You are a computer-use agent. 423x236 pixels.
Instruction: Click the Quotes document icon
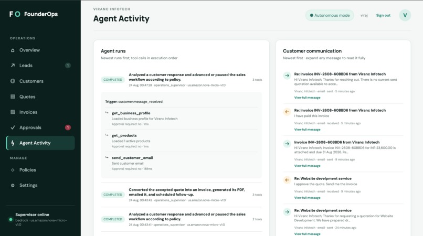click(x=13, y=96)
